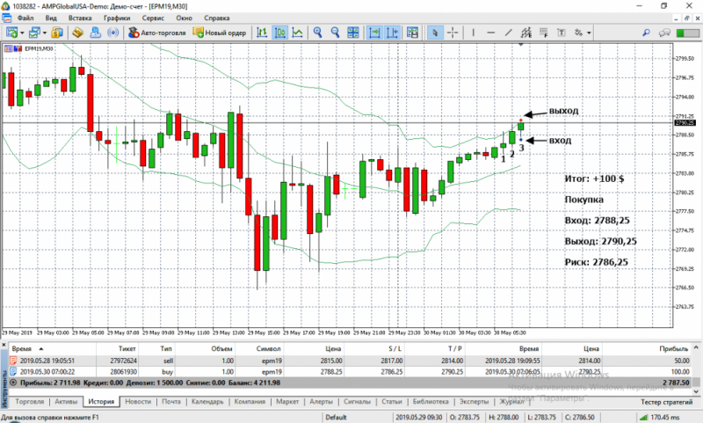Viewport: 703px width, 423px height.
Task: Expand the arrows objects dropdown arrow
Action: tap(589, 33)
